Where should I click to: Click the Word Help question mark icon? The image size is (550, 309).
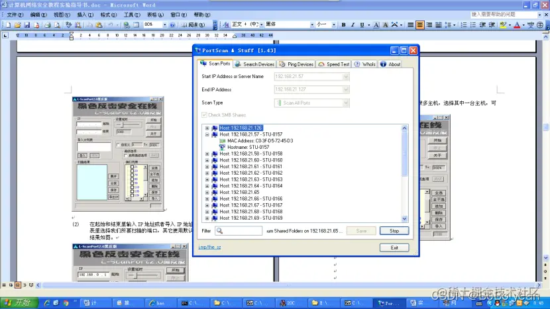pyautogui.click(x=172, y=25)
